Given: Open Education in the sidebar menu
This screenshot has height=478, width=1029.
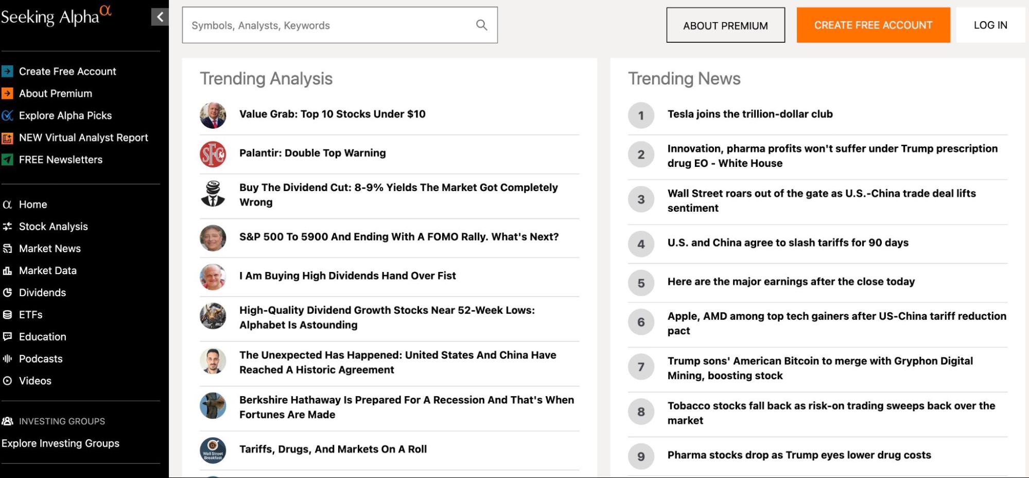Looking at the screenshot, I should 43,337.
